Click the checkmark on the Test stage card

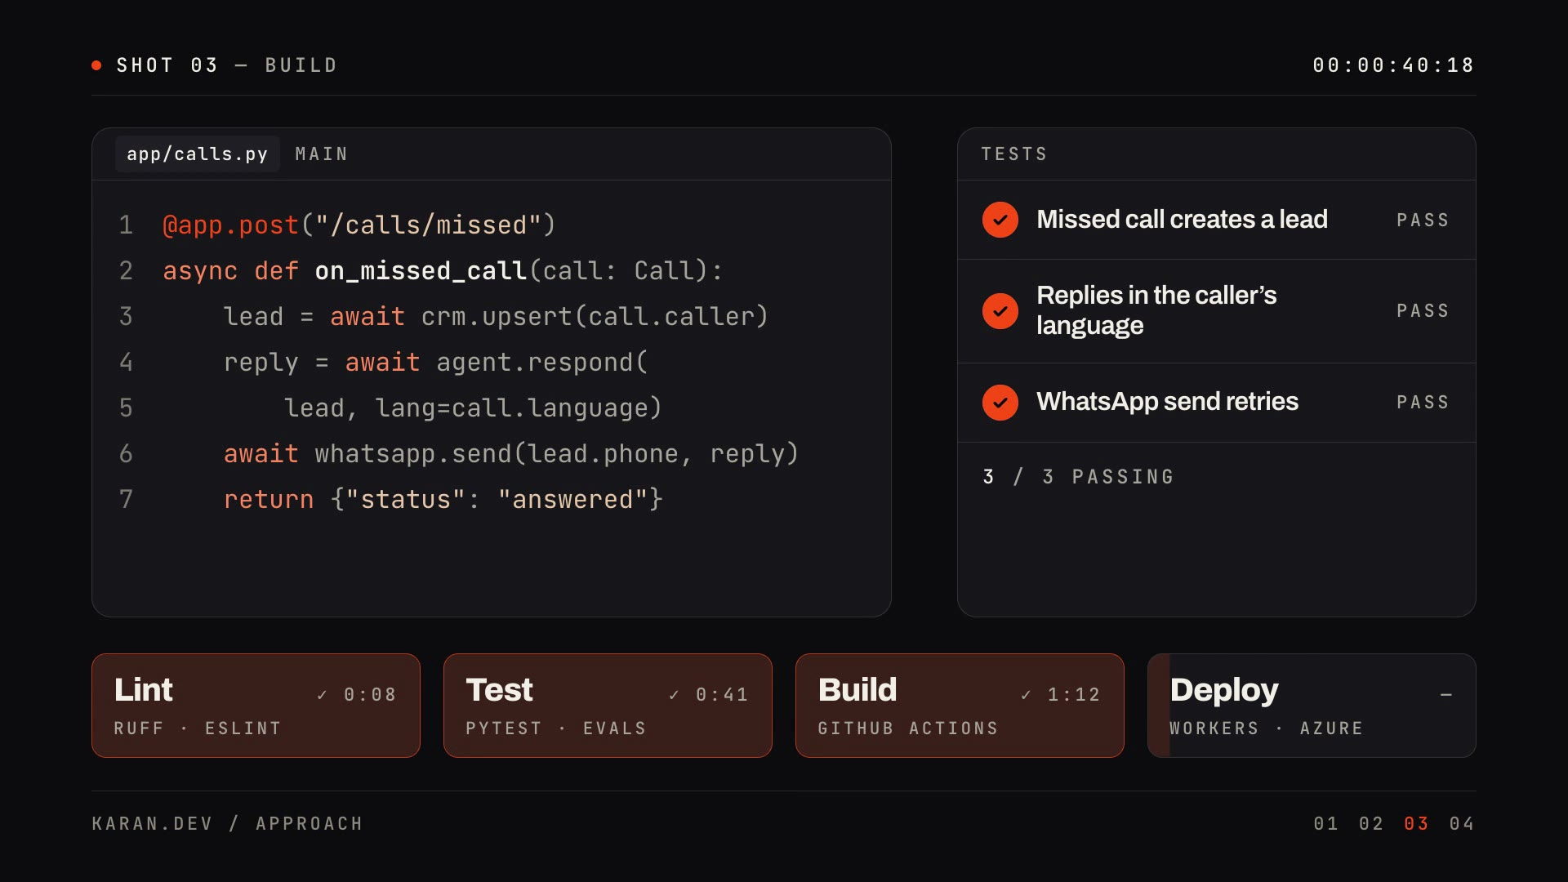[674, 695]
